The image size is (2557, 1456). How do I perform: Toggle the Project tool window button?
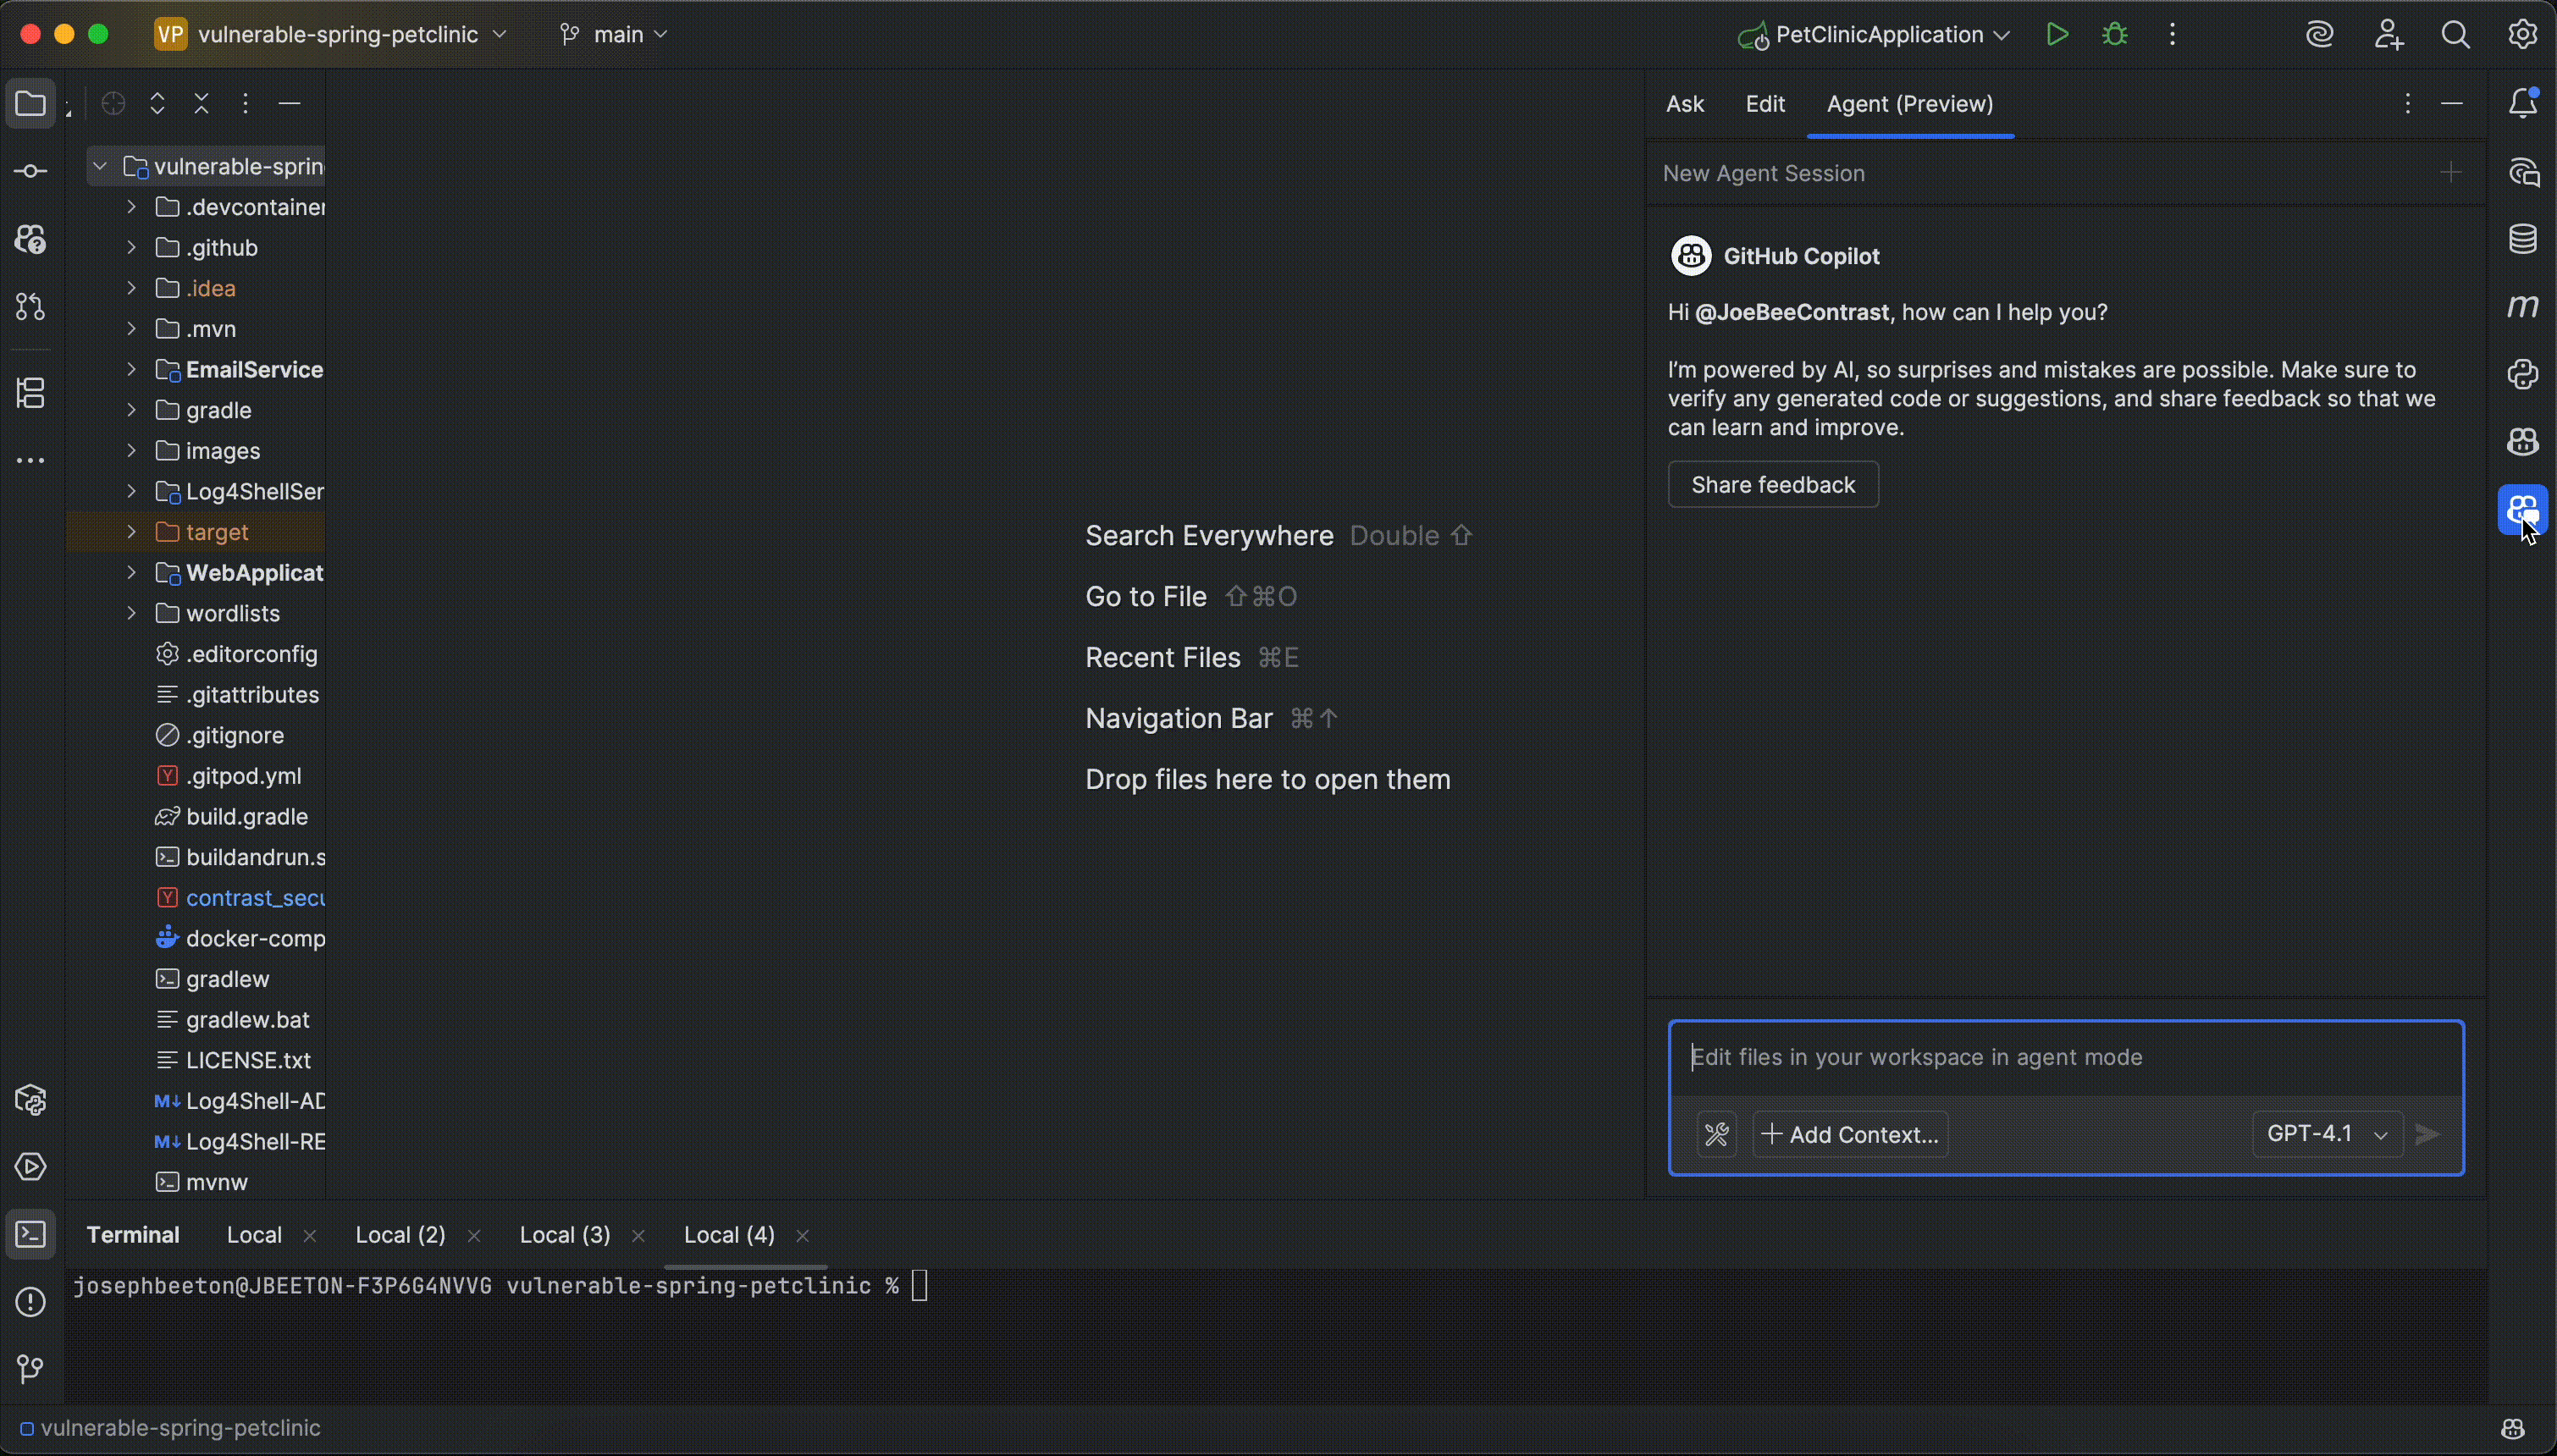coord(30,103)
